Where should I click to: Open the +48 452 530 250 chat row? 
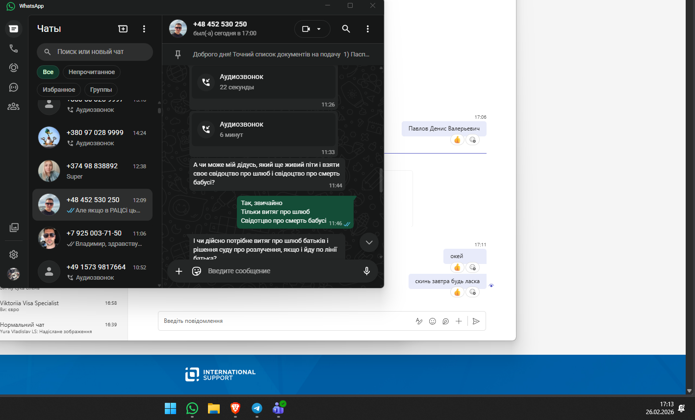[92, 205]
